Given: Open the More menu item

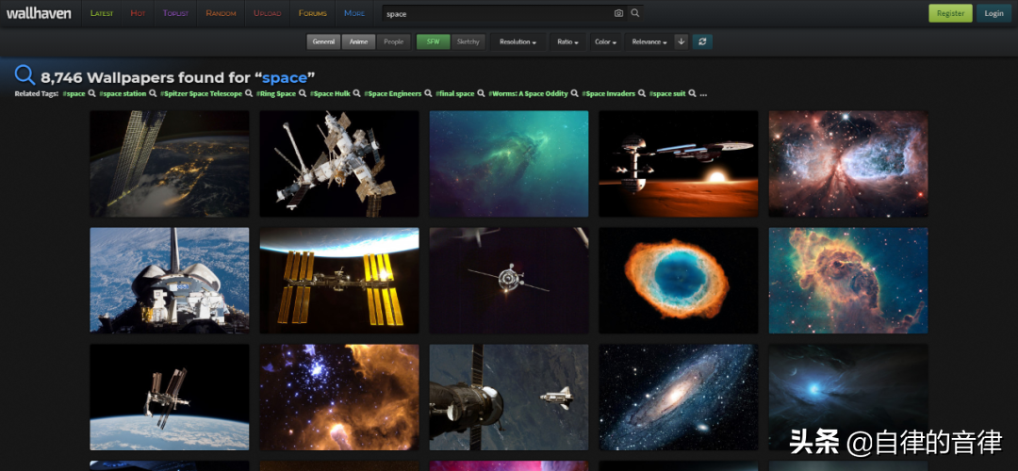Looking at the screenshot, I should click(x=354, y=13).
